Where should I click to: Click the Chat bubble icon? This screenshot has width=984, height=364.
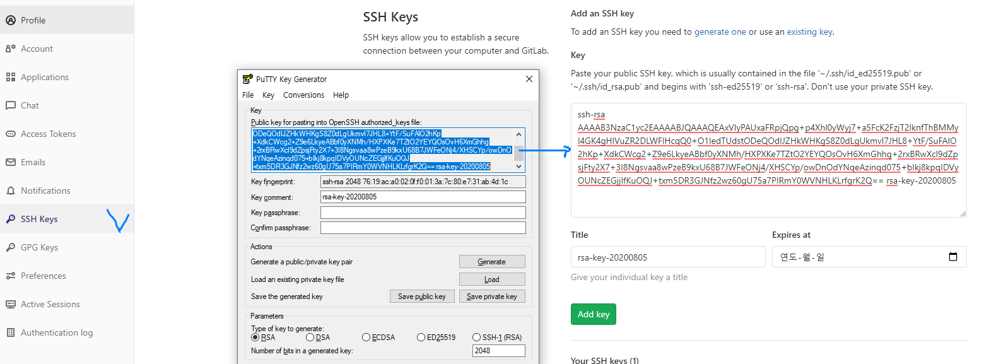point(11,105)
